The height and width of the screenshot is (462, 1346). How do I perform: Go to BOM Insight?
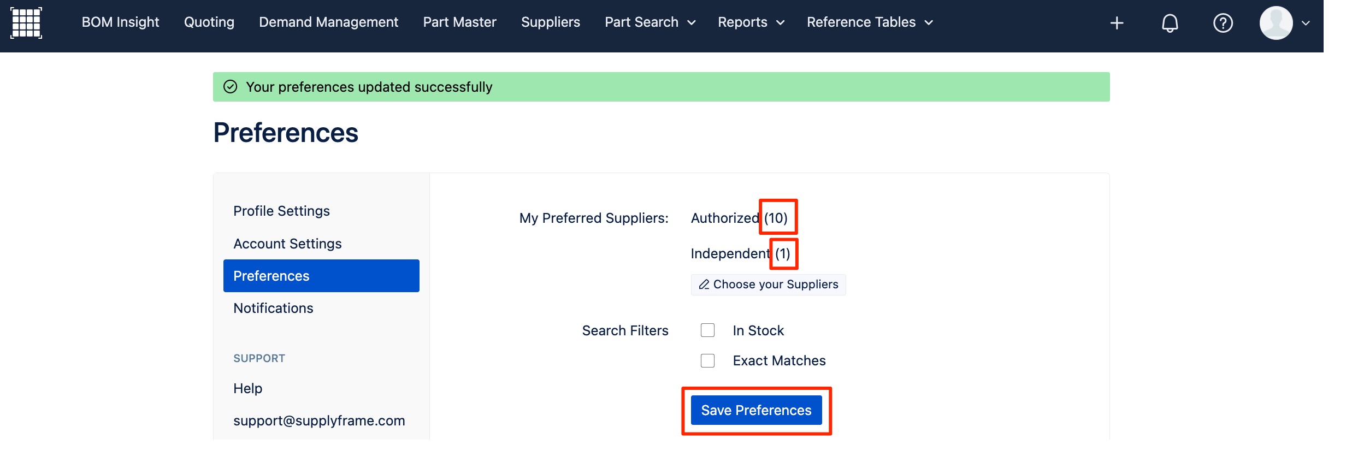(120, 22)
